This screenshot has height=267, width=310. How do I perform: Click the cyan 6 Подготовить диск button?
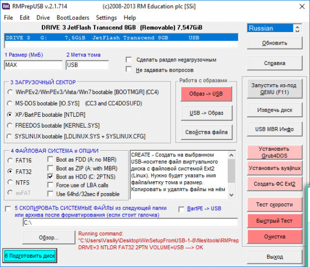(30, 256)
